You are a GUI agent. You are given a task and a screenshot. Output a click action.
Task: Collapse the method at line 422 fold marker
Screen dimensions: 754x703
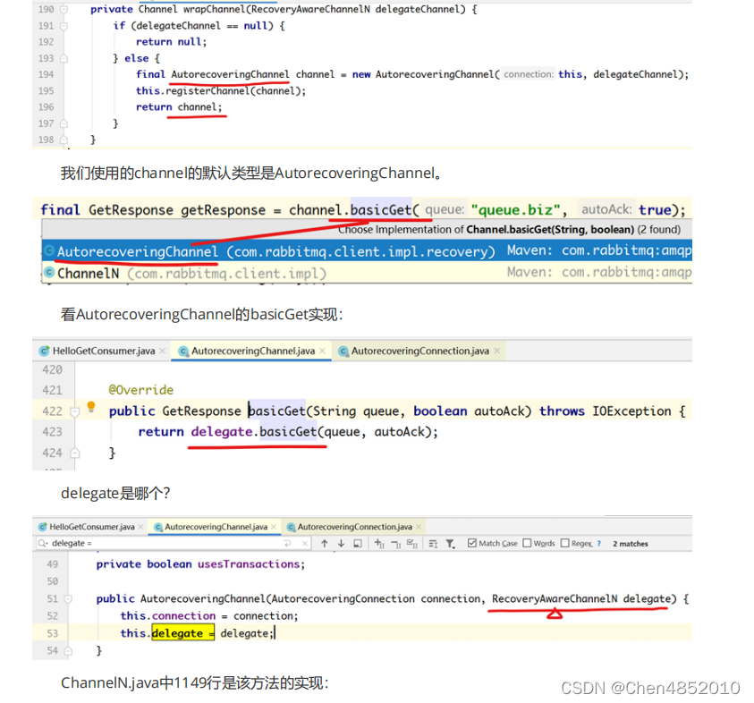click(74, 411)
